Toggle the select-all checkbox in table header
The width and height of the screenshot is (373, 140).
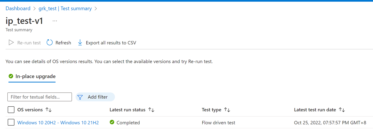[11, 110]
